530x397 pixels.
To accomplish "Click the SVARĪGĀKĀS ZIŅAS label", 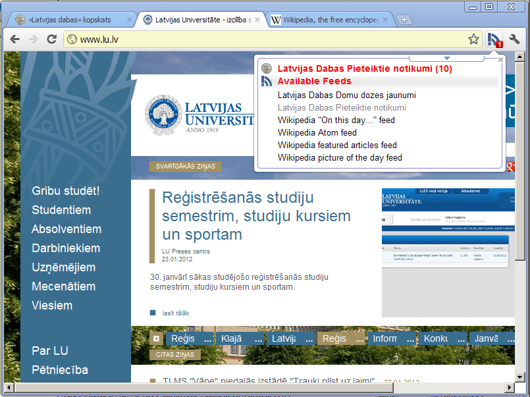I will coord(186,166).
